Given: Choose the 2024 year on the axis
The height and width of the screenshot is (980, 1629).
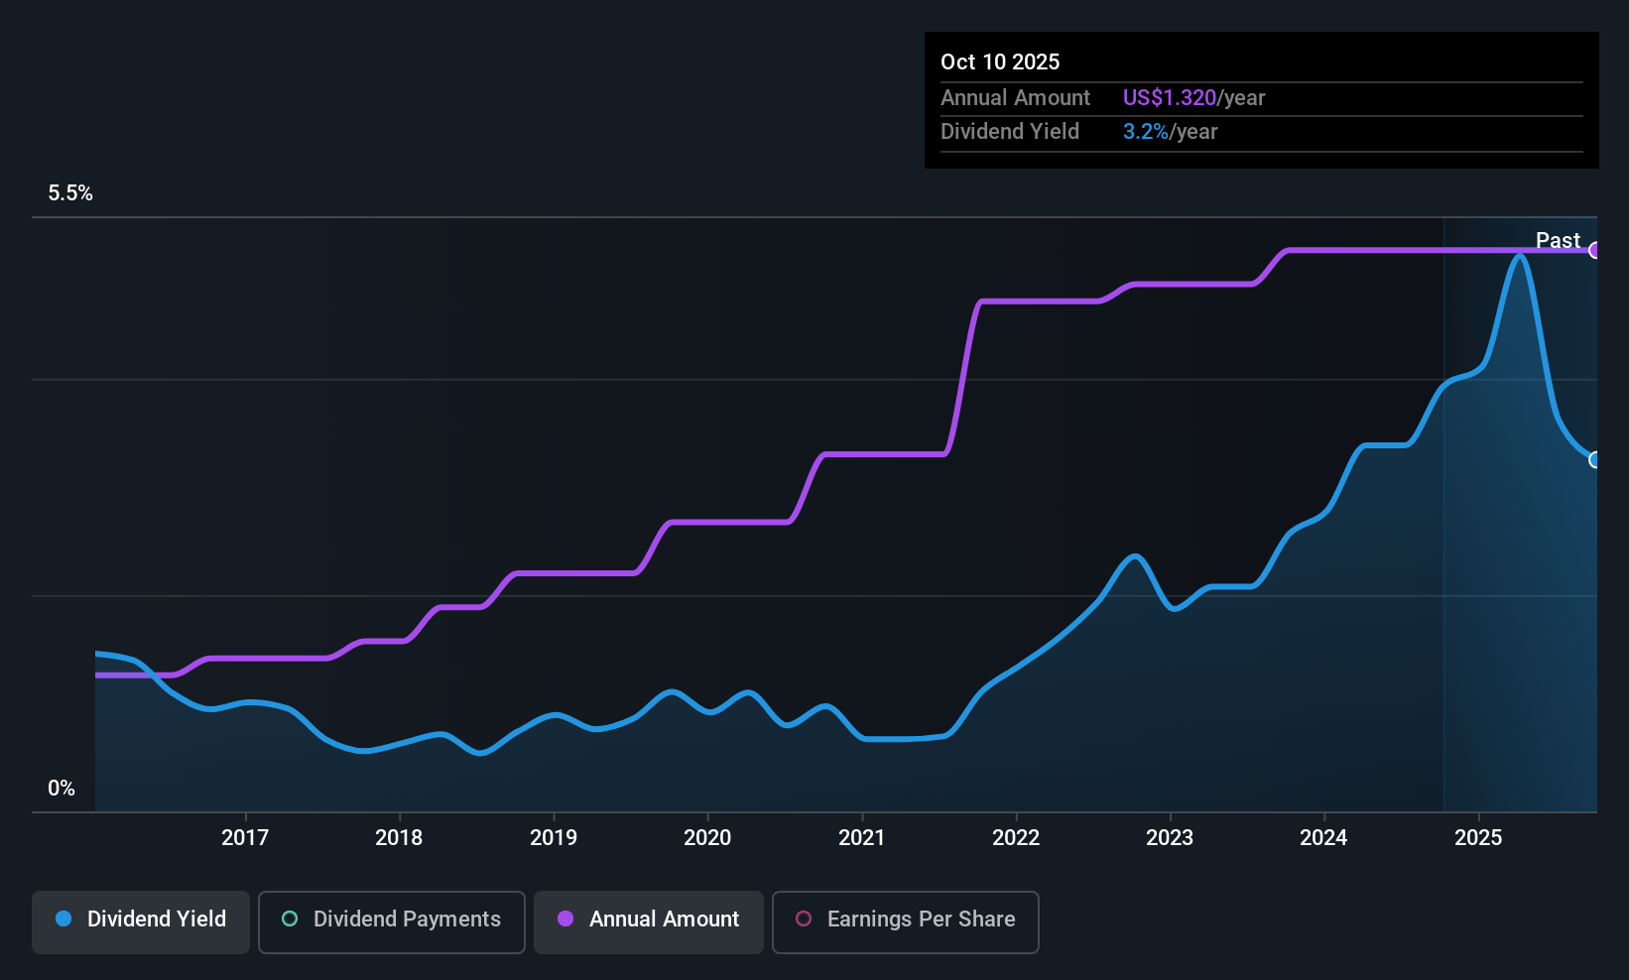Looking at the screenshot, I should pos(1323,838).
